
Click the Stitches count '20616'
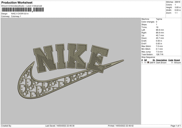177,2
